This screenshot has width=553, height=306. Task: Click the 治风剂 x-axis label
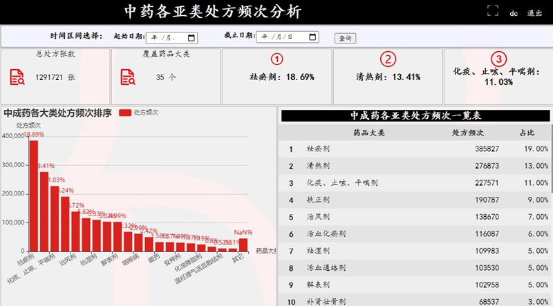tap(68, 260)
